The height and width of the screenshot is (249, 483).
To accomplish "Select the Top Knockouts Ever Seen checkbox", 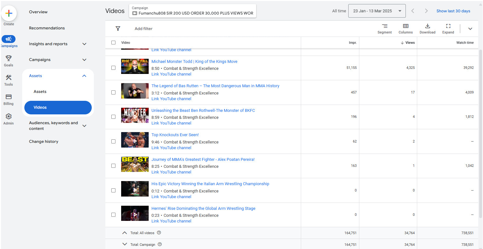I will click(114, 142).
